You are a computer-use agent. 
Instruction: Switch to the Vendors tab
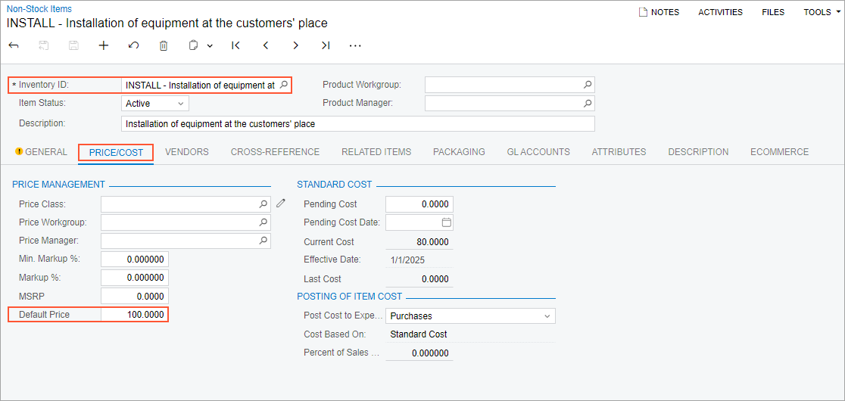click(186, 152)
